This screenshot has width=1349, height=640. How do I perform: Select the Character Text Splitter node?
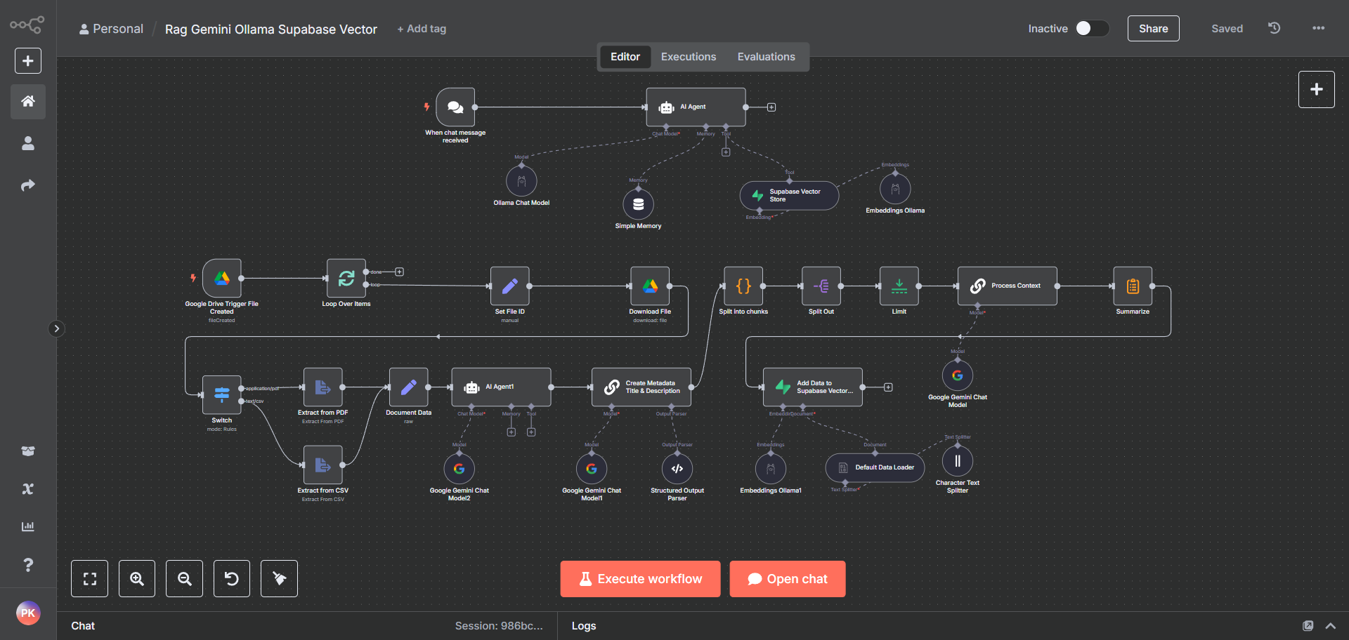958,461
